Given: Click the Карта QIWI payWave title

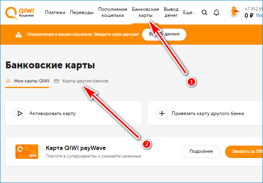Looking at the screenshot, I should [76, 148].
